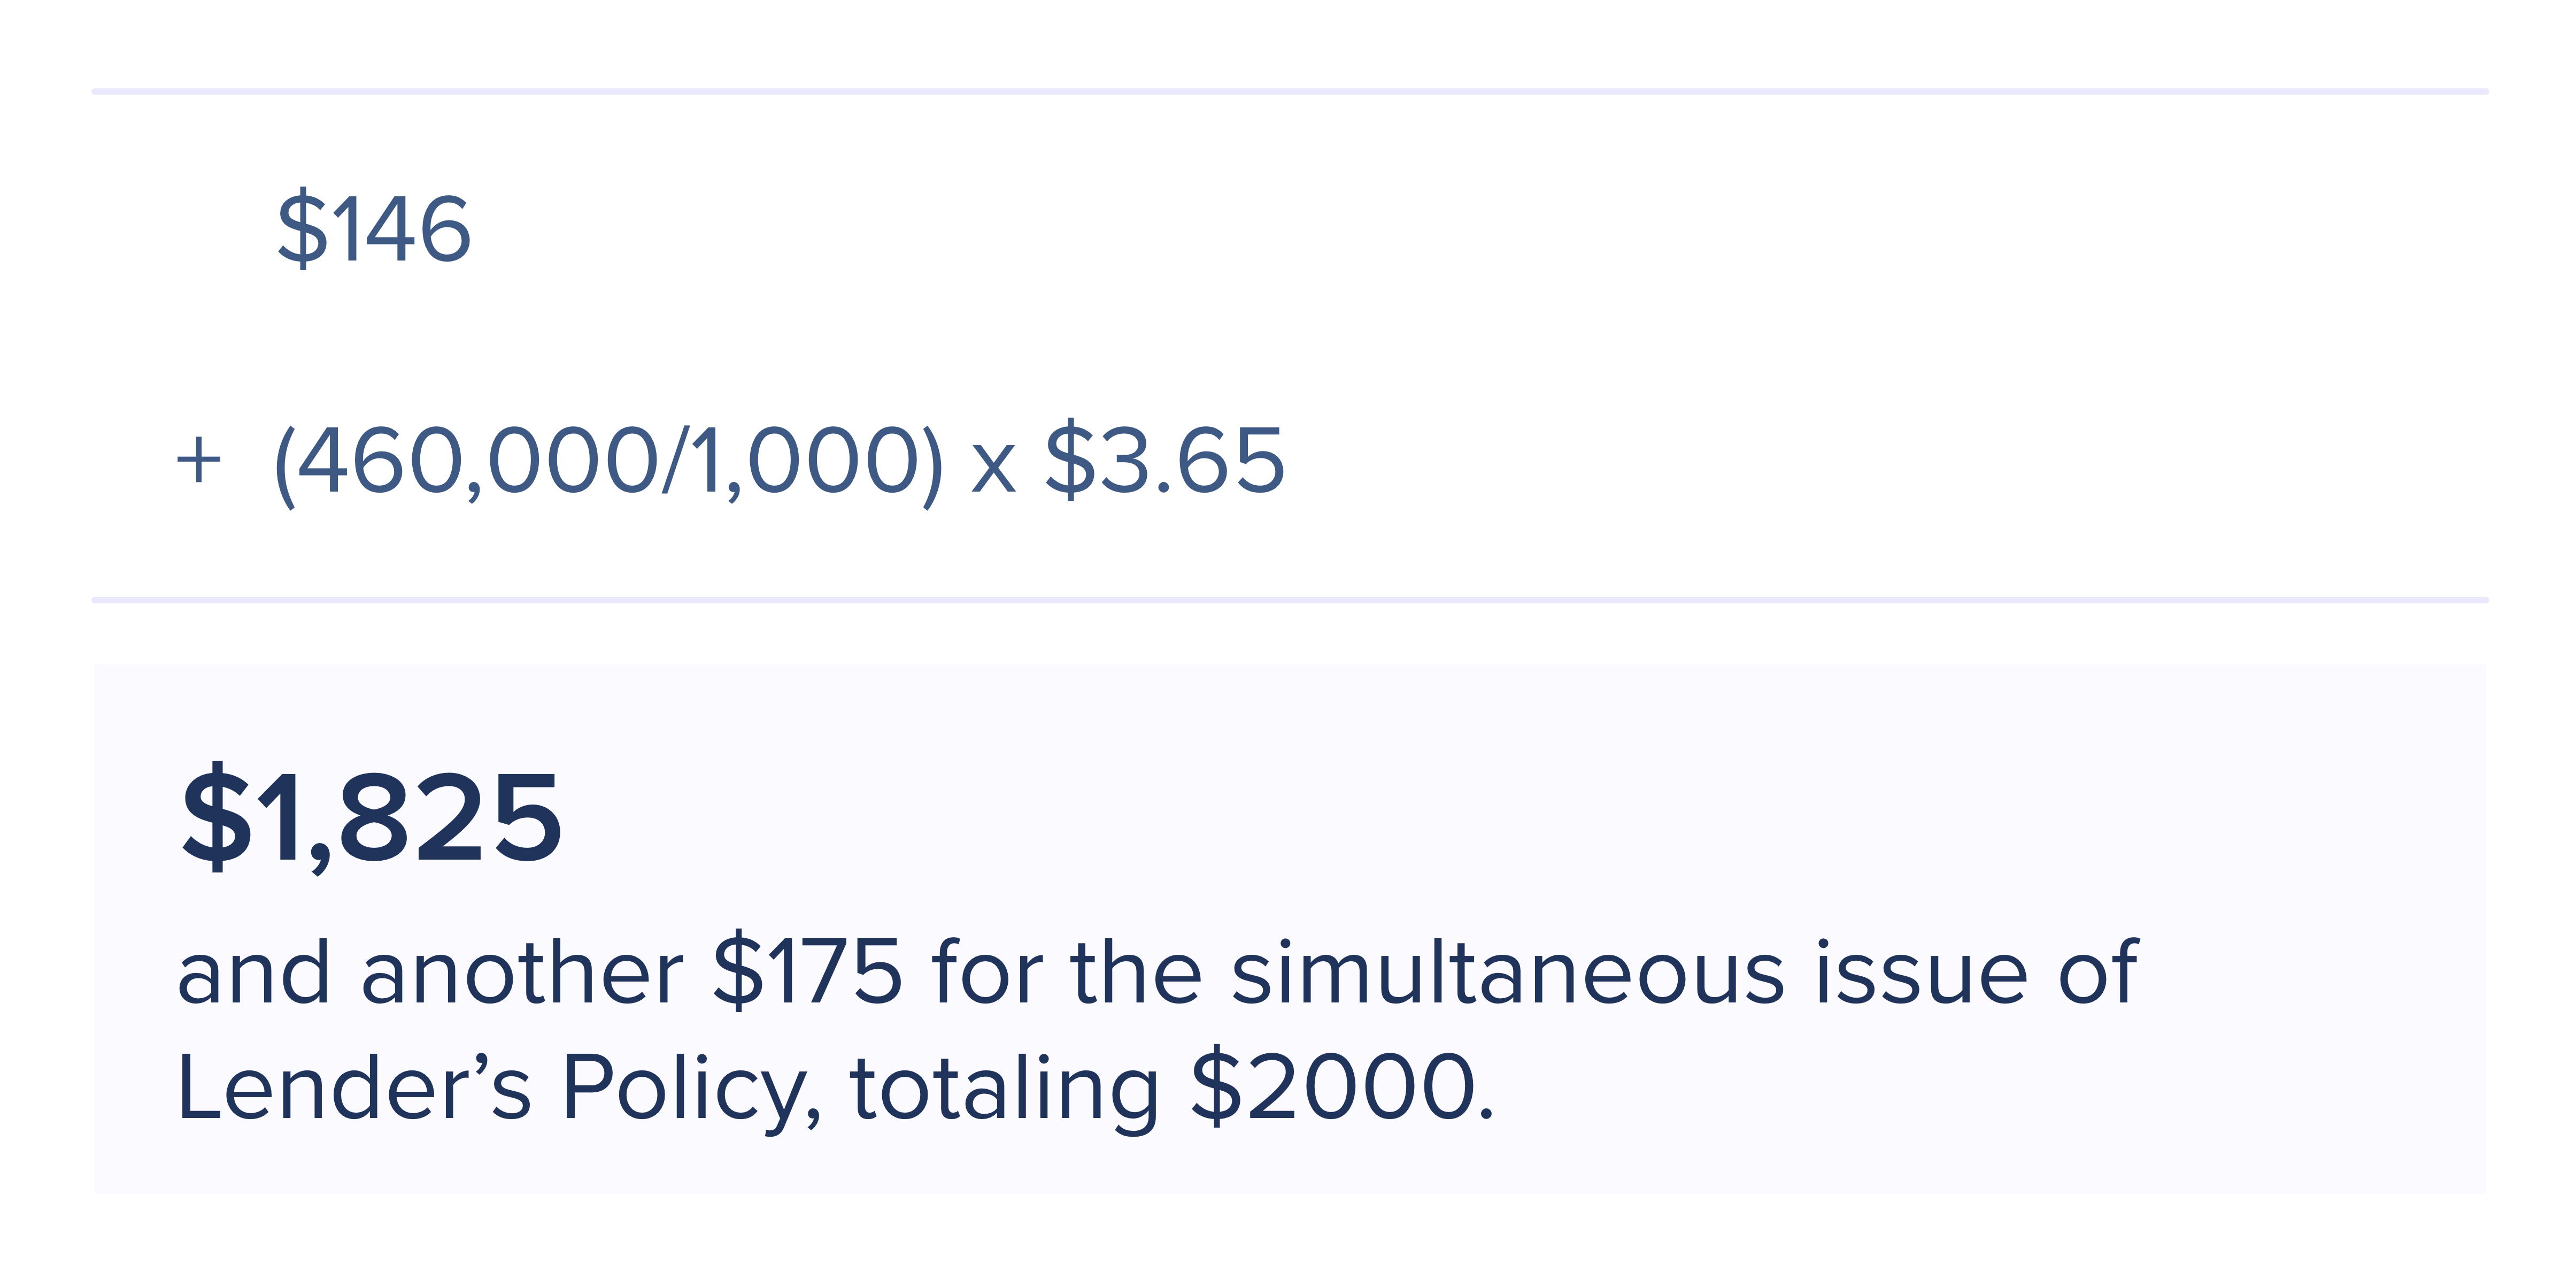2576x1279 pixels.
Task: Click the word "totaling"
Action: 1004,1088
